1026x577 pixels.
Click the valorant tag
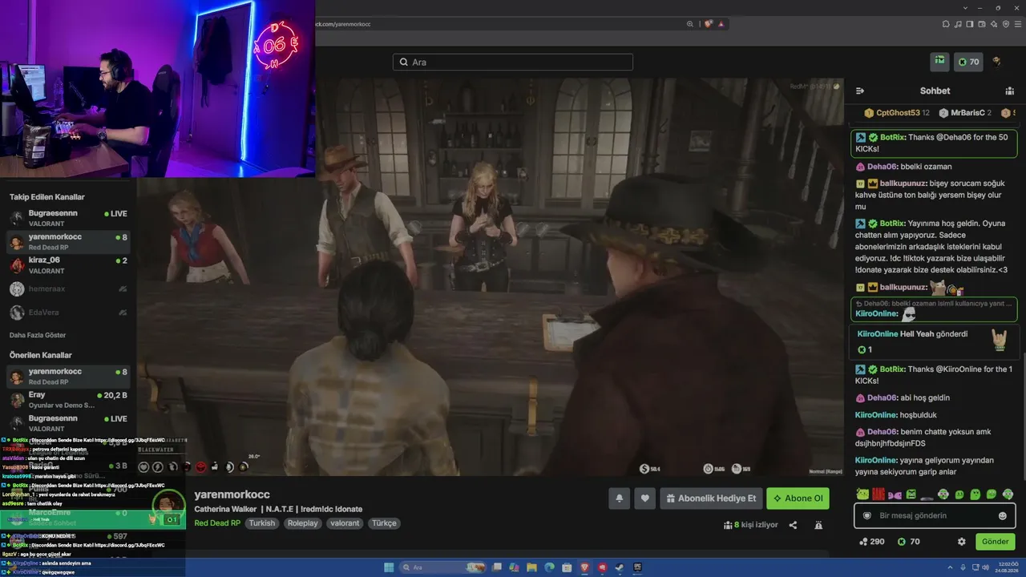pos(345,523)
